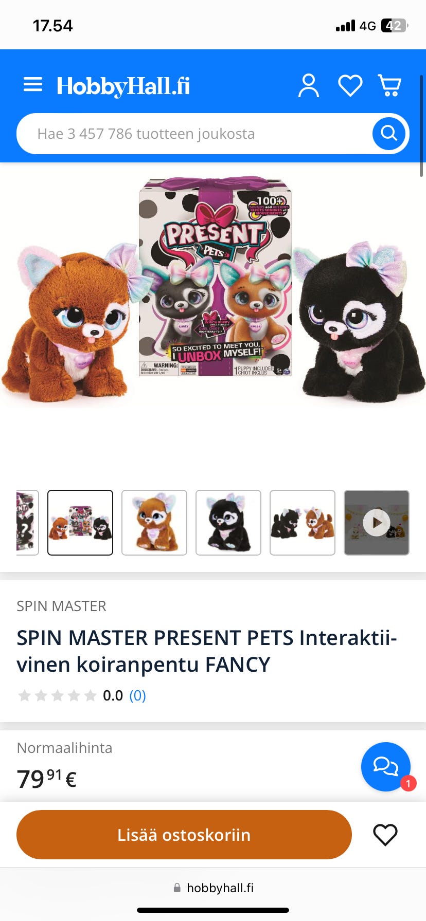Add product to favorites heart icon

(x=385, y=835)
